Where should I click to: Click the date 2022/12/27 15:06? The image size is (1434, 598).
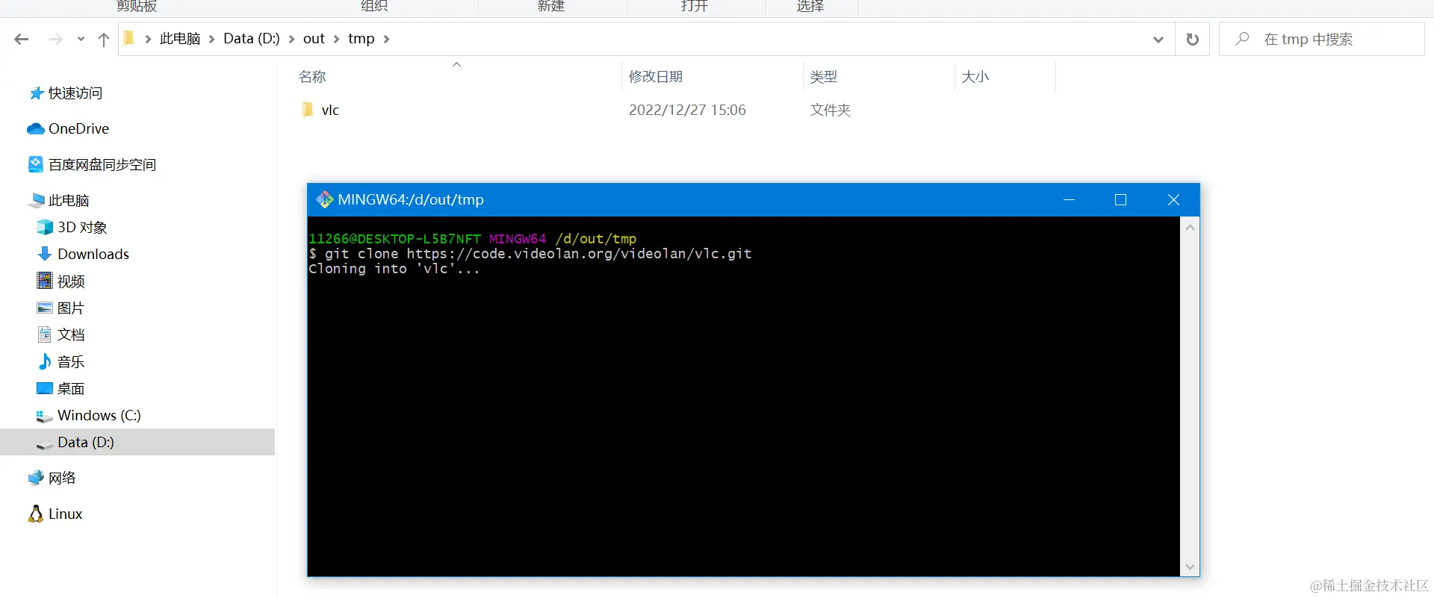point(687,110)
